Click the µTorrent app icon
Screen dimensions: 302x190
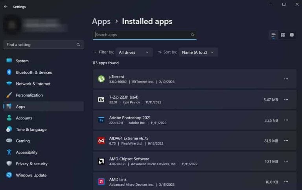click(x=101, y=79)
